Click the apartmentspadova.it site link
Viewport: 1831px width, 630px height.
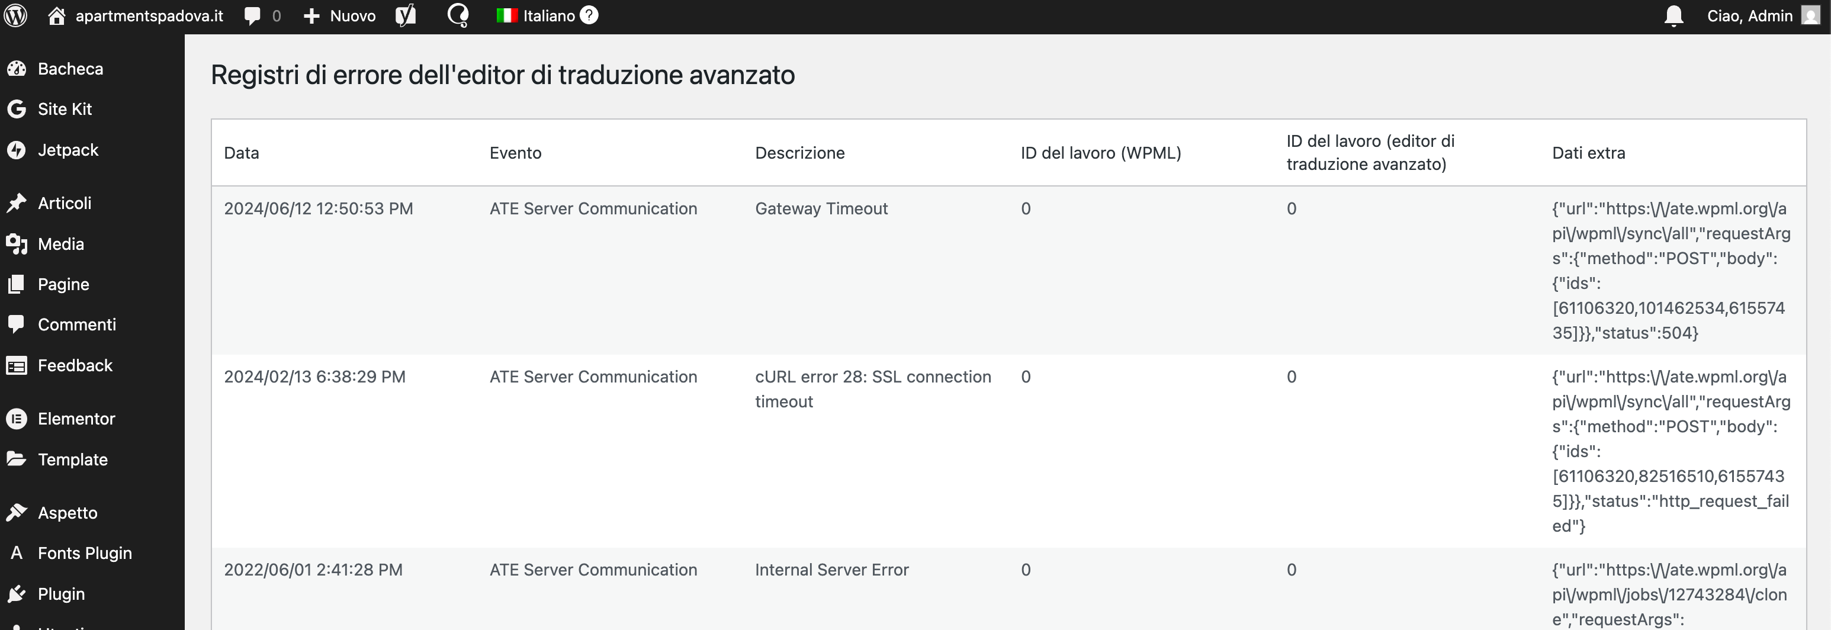pyautogui.click(x=149, y=15)
